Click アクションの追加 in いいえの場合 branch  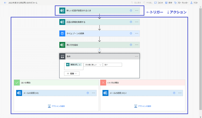[x=143, y=106]
